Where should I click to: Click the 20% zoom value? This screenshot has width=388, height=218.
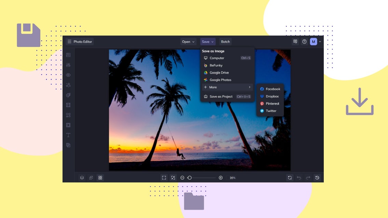(x=232, y=178)
